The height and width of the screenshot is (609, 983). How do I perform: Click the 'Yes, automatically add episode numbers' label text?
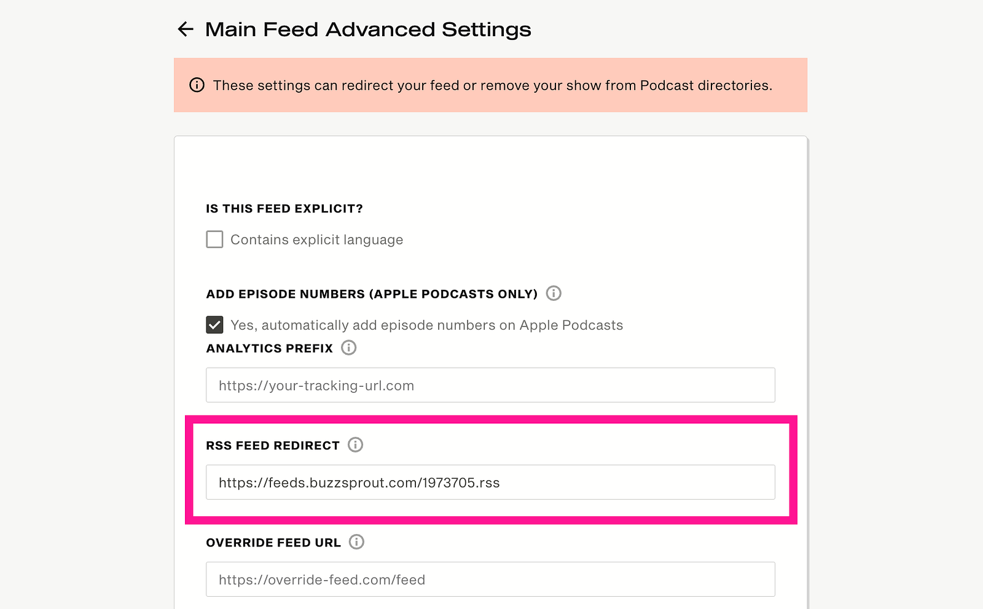pos(426,325)
